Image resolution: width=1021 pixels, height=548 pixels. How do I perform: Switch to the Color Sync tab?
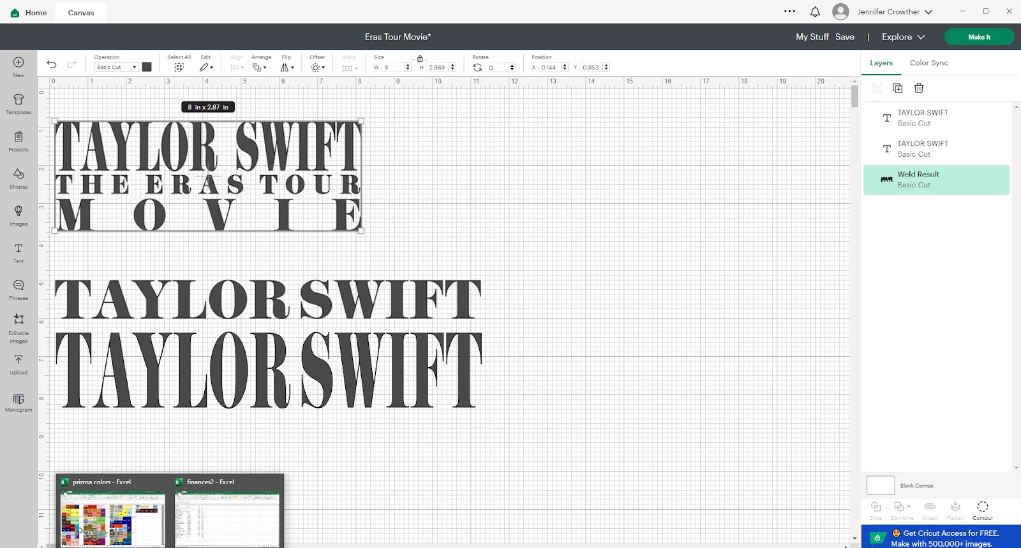coord(929,63)
